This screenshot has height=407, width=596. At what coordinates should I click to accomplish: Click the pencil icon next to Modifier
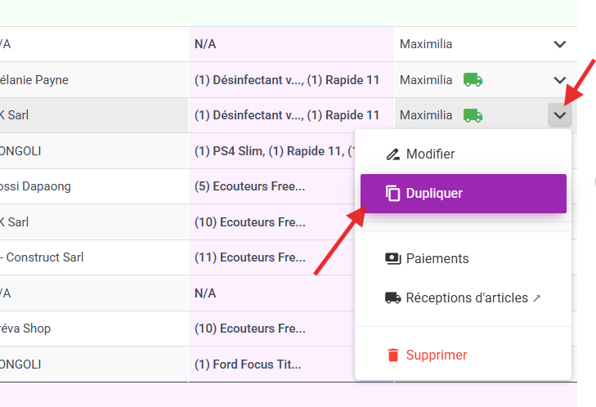point(393,154)
